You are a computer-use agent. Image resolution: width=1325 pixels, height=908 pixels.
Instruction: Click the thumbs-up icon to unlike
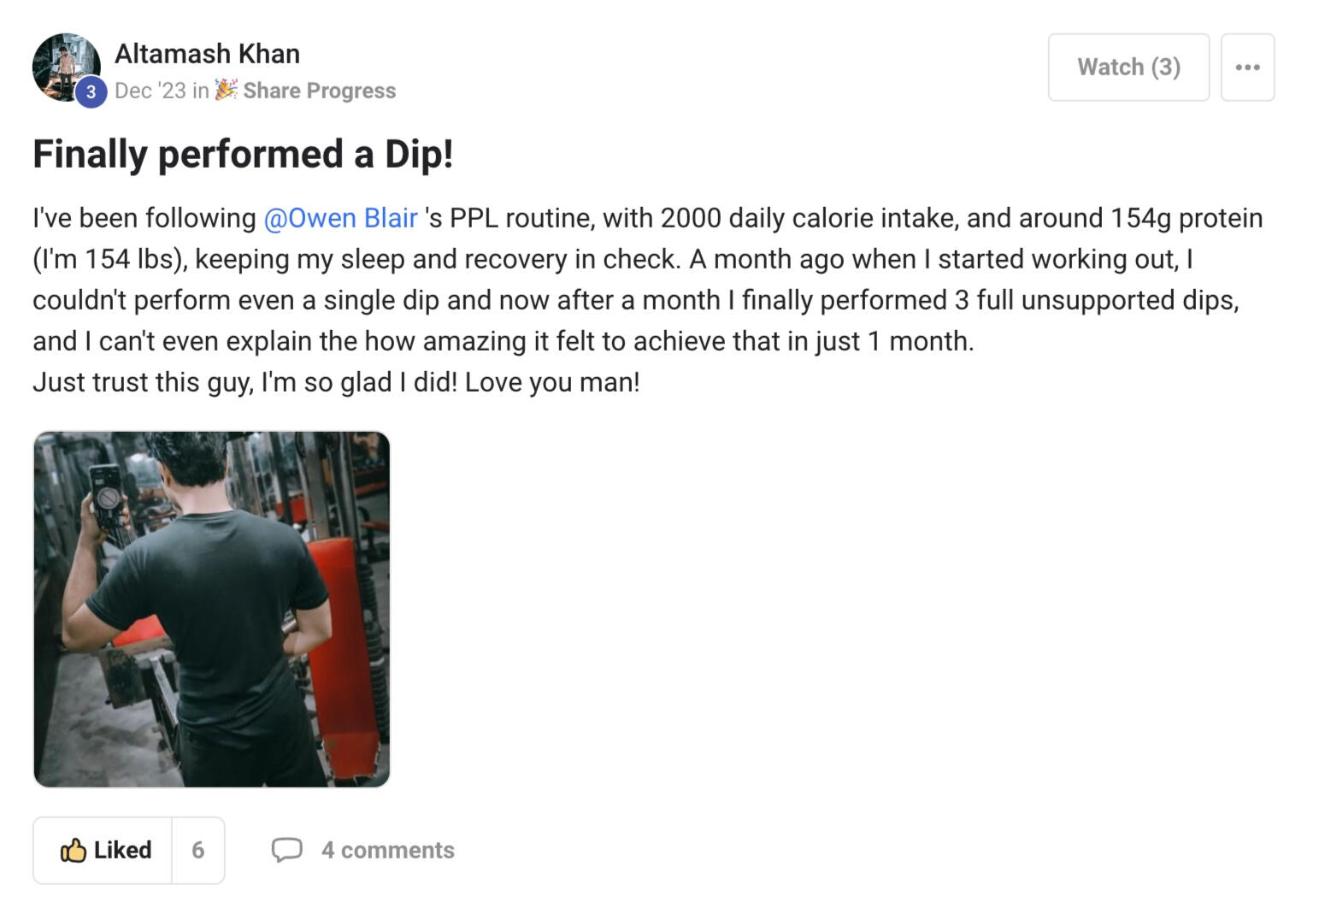click(74, 850)
